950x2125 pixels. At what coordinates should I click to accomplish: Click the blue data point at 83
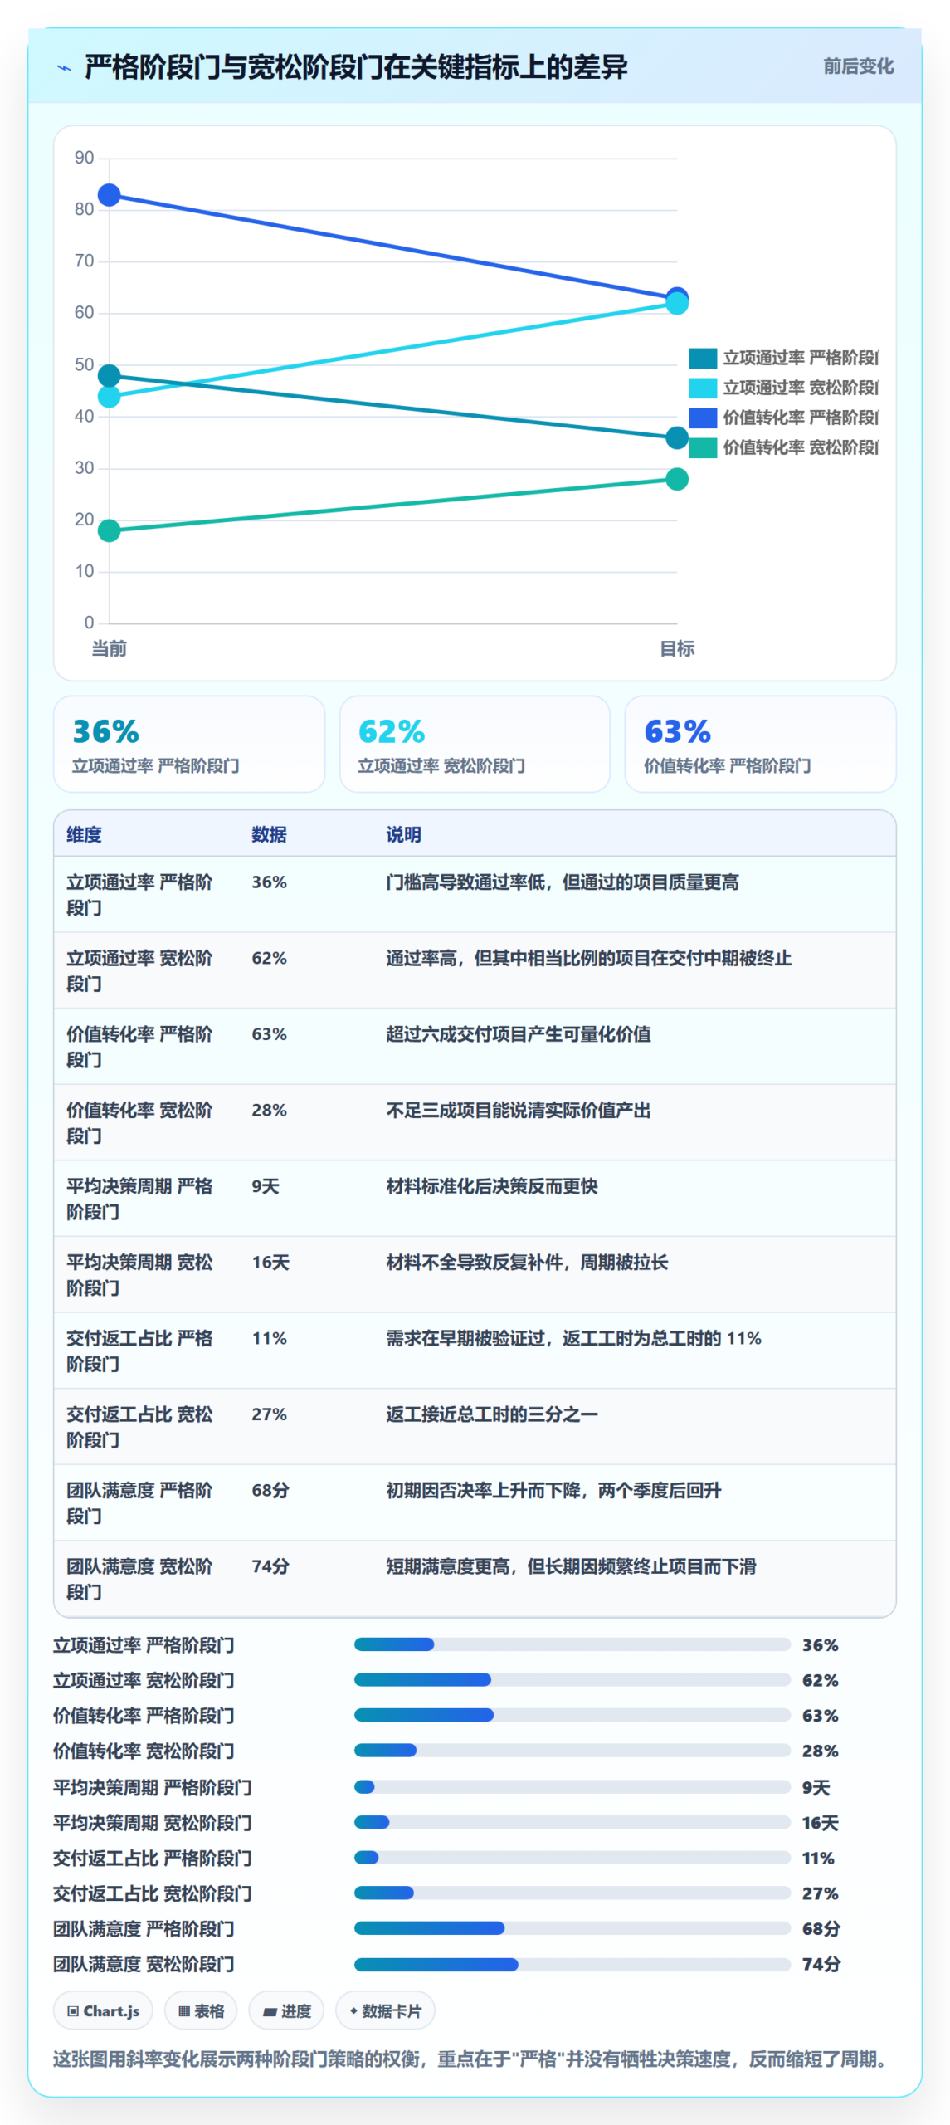[x=109, y=195]
